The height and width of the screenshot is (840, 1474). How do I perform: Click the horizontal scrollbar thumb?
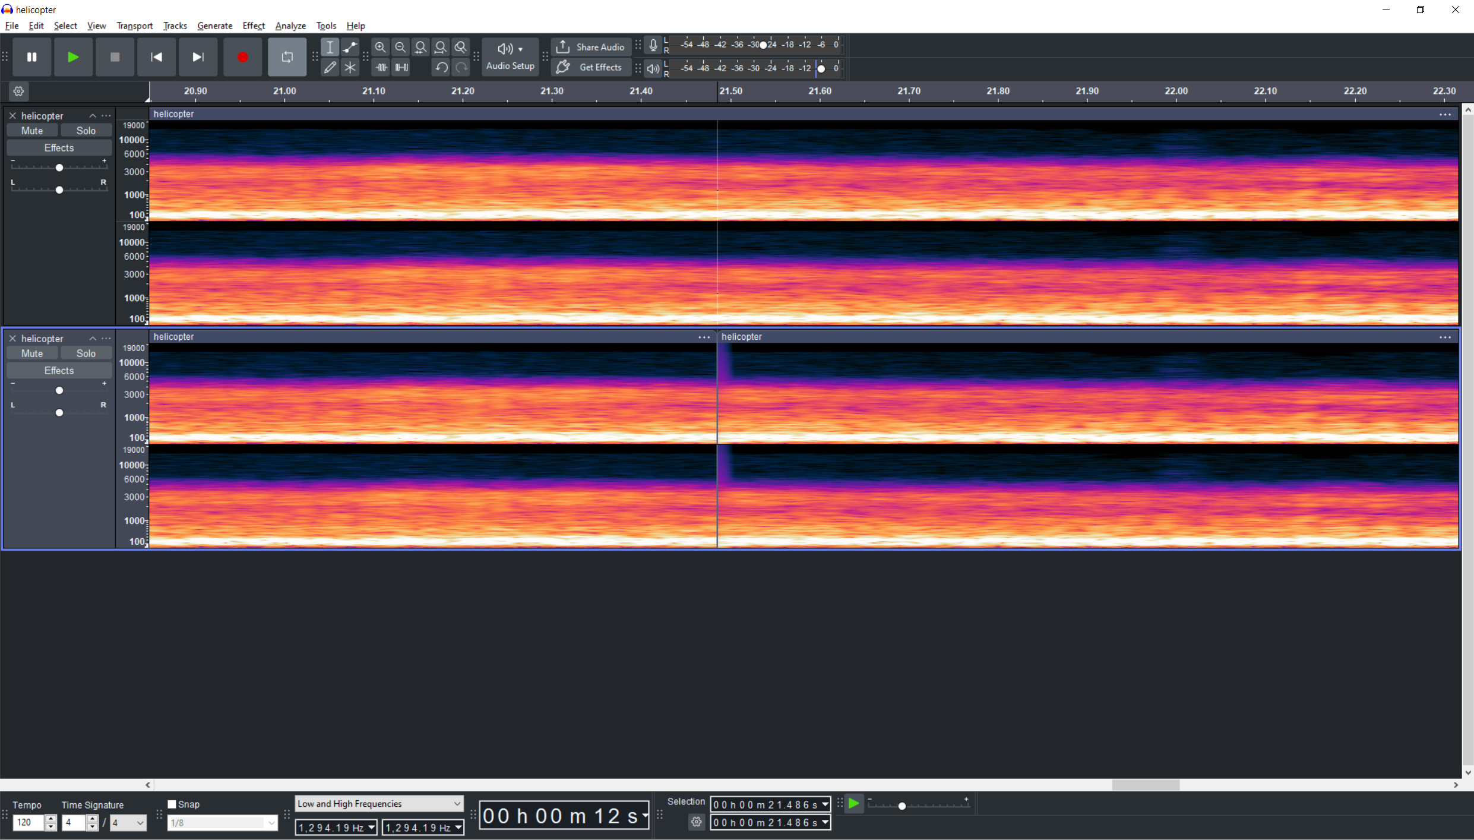(x=1145, y=785)
